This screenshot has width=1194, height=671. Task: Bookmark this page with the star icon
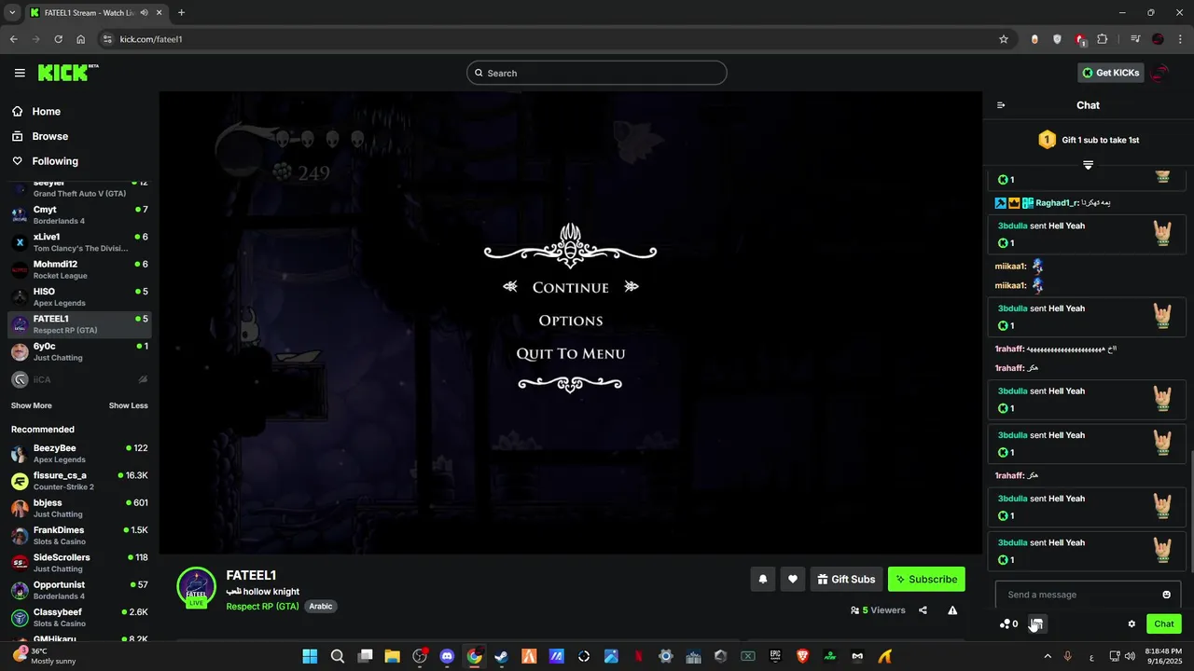point(1004,39)
